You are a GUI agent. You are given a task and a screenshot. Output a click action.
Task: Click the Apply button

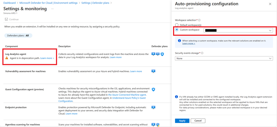pos(182,121)
